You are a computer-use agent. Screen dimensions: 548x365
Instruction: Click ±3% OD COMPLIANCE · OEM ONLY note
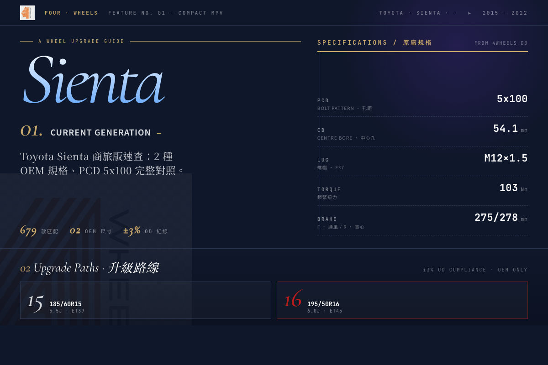(x=475, y=270)
